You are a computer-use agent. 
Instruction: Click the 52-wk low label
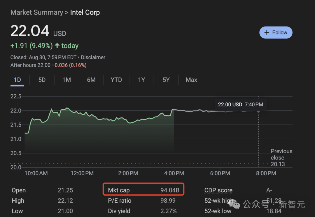pyautogui.click(x=218, y=211)
